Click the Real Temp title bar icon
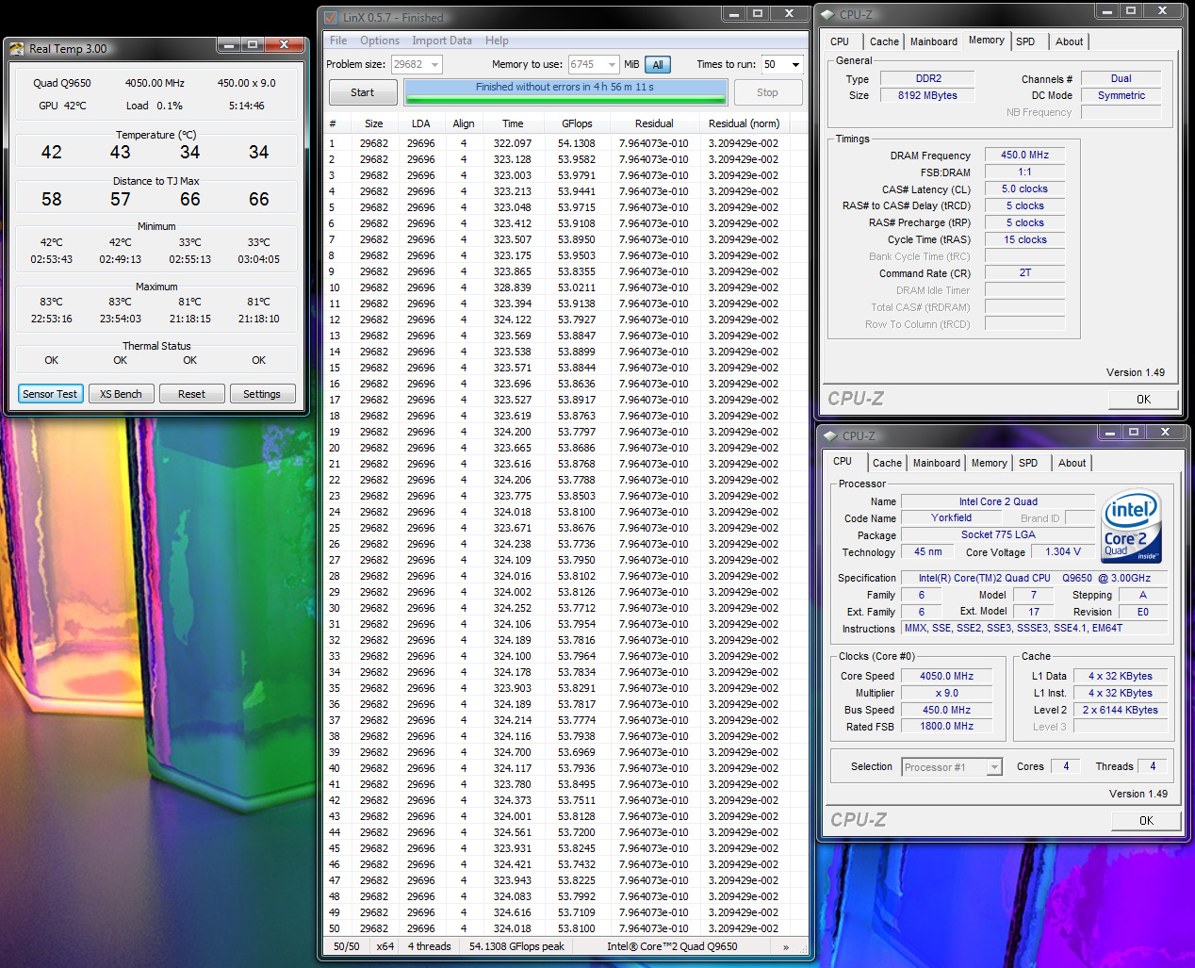The height and width of the screenshot is (968, 1195). click(17, 48)
